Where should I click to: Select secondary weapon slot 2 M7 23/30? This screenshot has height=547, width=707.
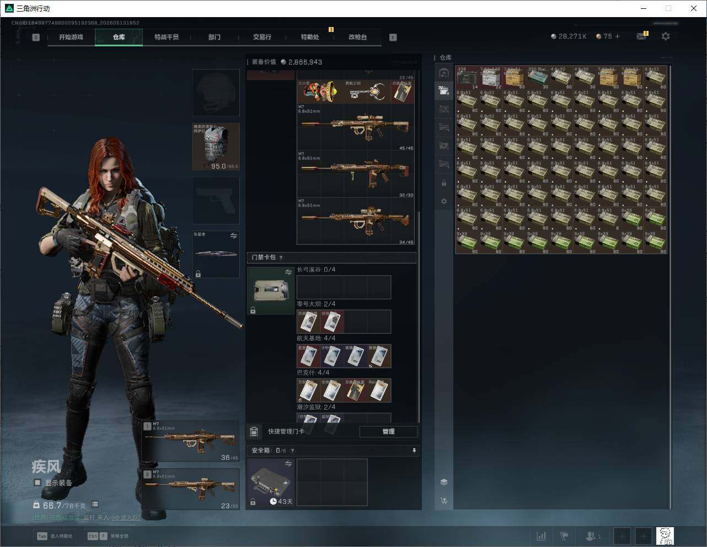click(x=191, y=489)
